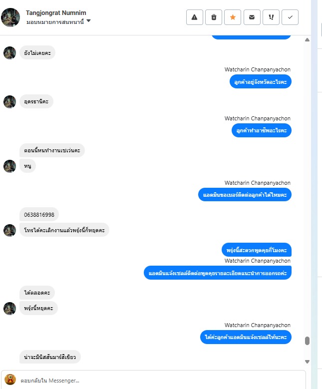The image size is (322, 389).
Task: Click the chat scrollbar thumb
Action: click(x=307, y=341)
